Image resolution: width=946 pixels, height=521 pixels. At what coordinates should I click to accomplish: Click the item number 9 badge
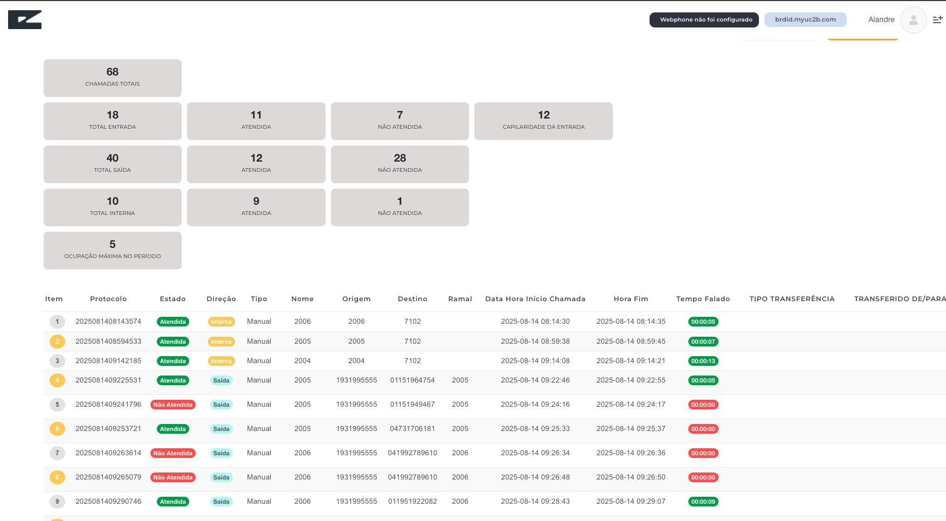[x=57, y=502]
